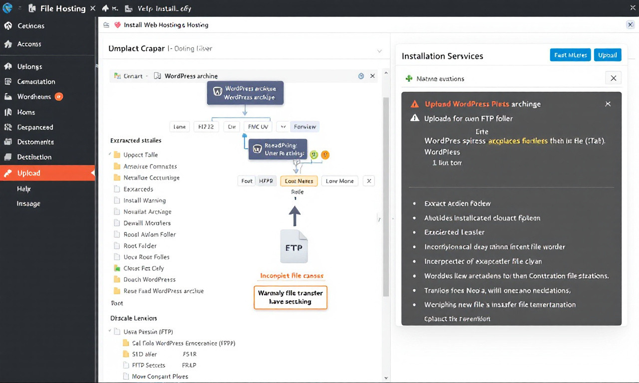
Task: Select the Lout Neres highlighted tab
Action: point(299,181)
